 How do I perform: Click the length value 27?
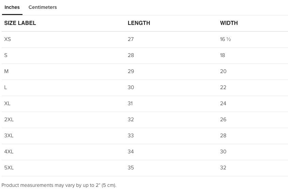(131, 39)
